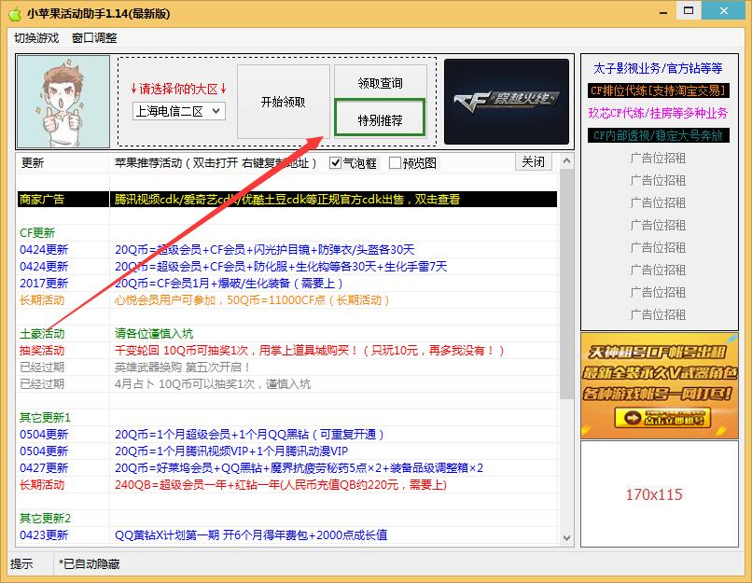Image resolution: width=752 pixels, height=583 pixels.
Task: Click the 天神租号CF帐号出租 banner ad
Action: point(660,386)
